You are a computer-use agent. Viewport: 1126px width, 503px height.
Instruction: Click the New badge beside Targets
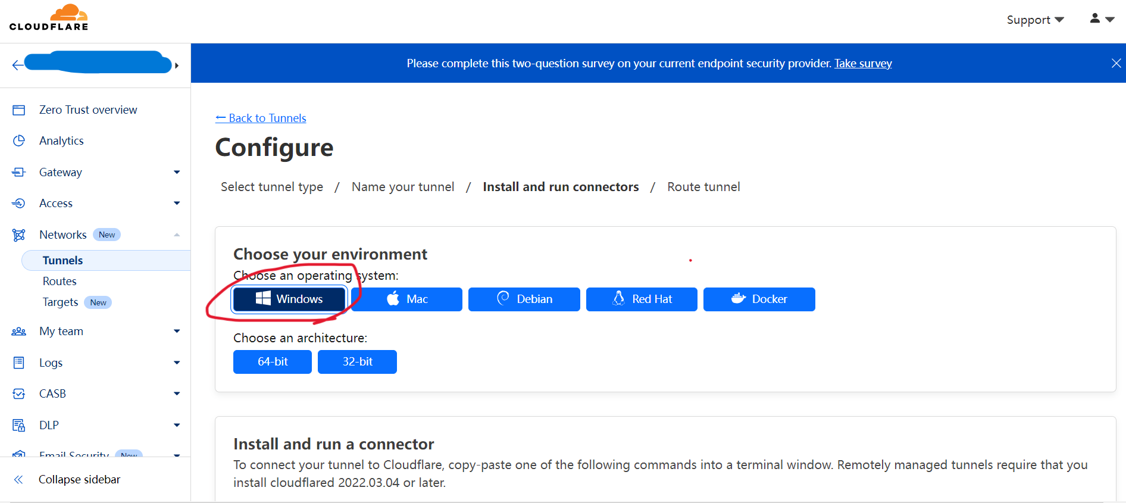[x=98, y=303]
